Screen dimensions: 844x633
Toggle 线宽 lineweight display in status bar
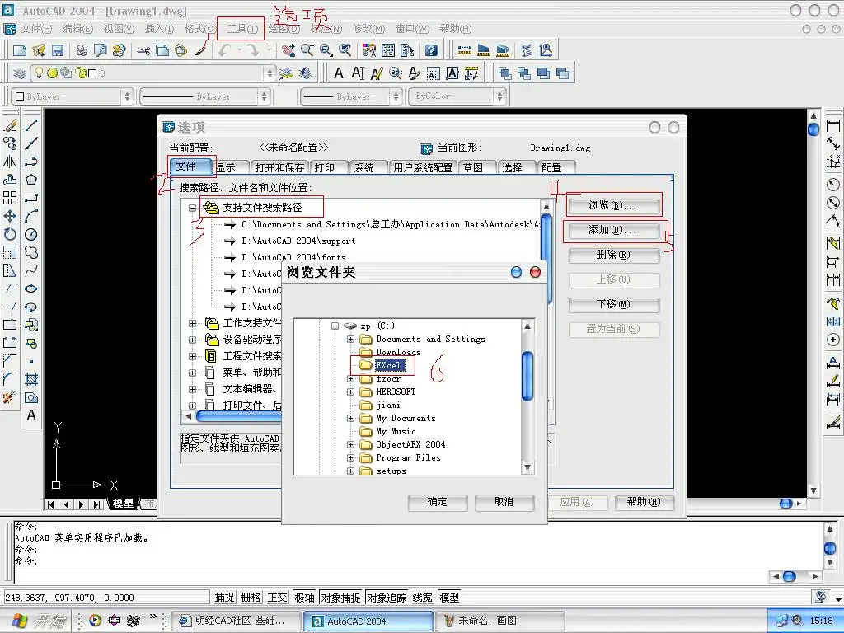click(x=423, y=598)
